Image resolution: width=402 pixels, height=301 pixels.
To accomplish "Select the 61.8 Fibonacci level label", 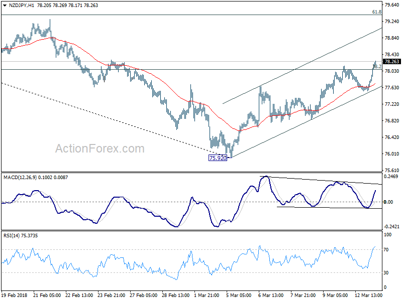I will pos(376,12).
